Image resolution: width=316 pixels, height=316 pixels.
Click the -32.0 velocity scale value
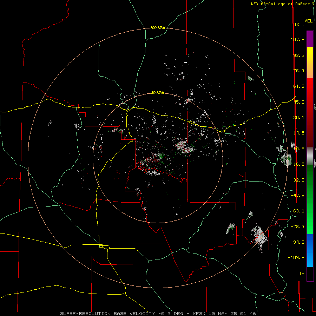click(297, 180)
